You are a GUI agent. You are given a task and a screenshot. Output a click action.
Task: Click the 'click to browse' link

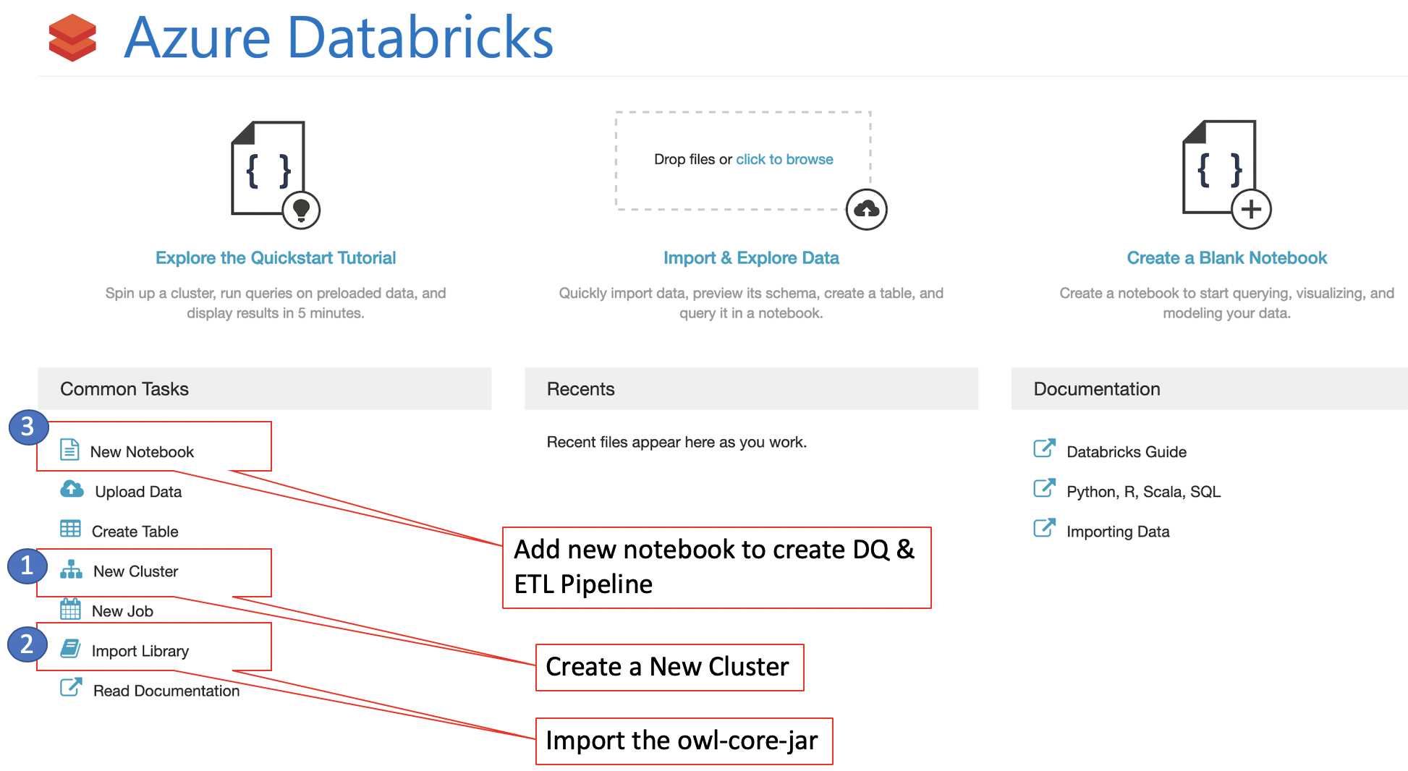pyautogui.click(x=784, y=159)
